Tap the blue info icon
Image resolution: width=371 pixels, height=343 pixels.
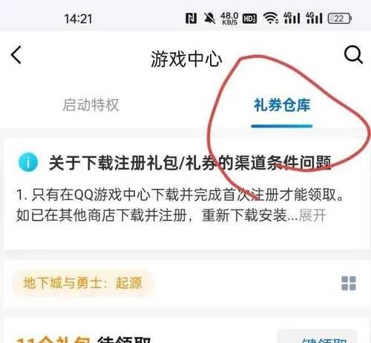(x=28, y=162)
